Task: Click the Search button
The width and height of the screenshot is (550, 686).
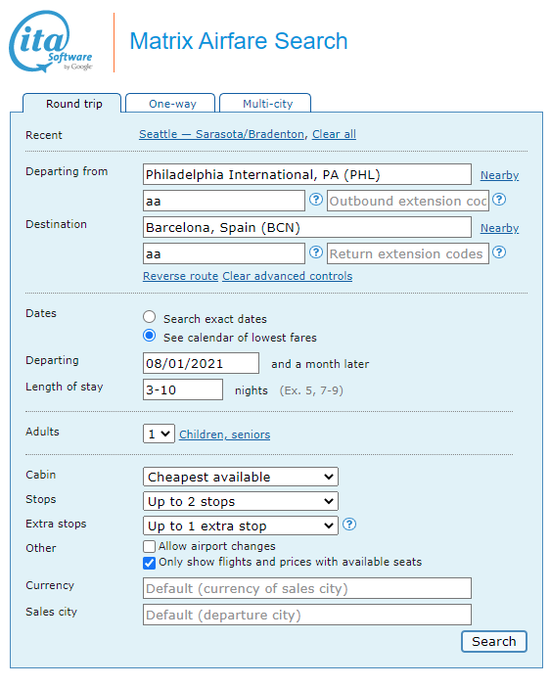Action: (494, 642)
